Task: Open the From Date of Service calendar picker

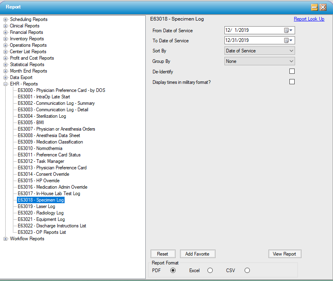Action: 288,30
